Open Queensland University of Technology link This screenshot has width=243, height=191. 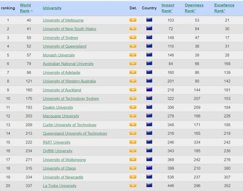[75, 134]
